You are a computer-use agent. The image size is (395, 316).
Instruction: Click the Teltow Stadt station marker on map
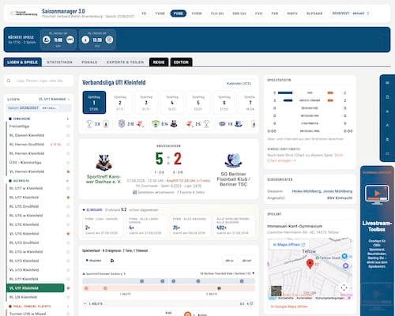(318, 258)
